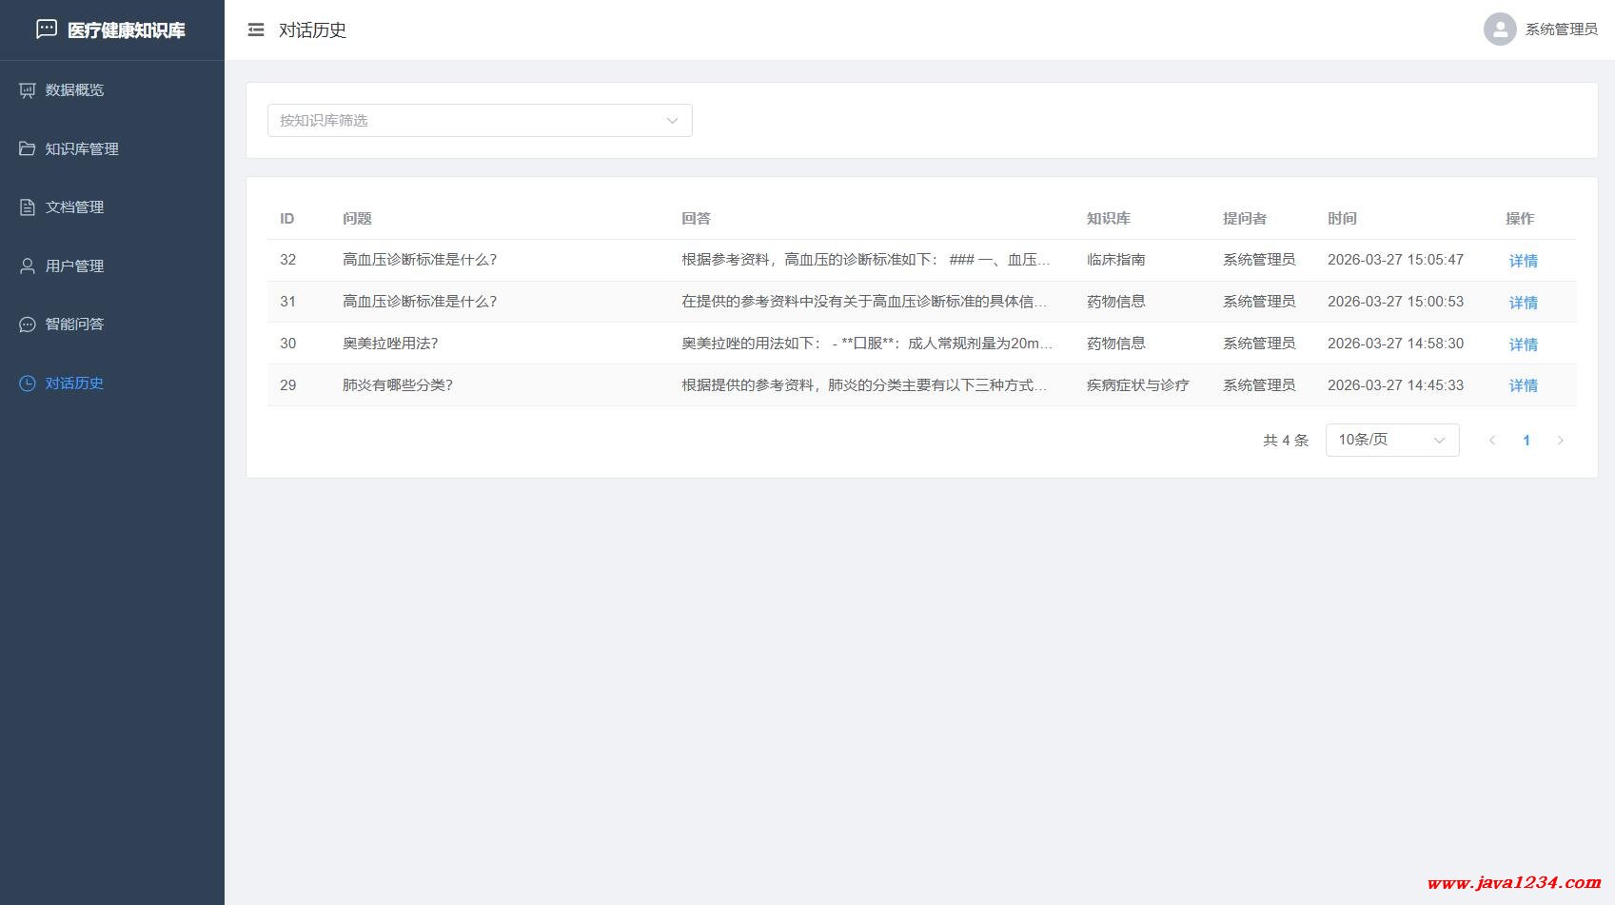This screenshot has width=1615, height=905.
Task: Expand the 10条/页 page size selector
Action: tap(1391, 440)
